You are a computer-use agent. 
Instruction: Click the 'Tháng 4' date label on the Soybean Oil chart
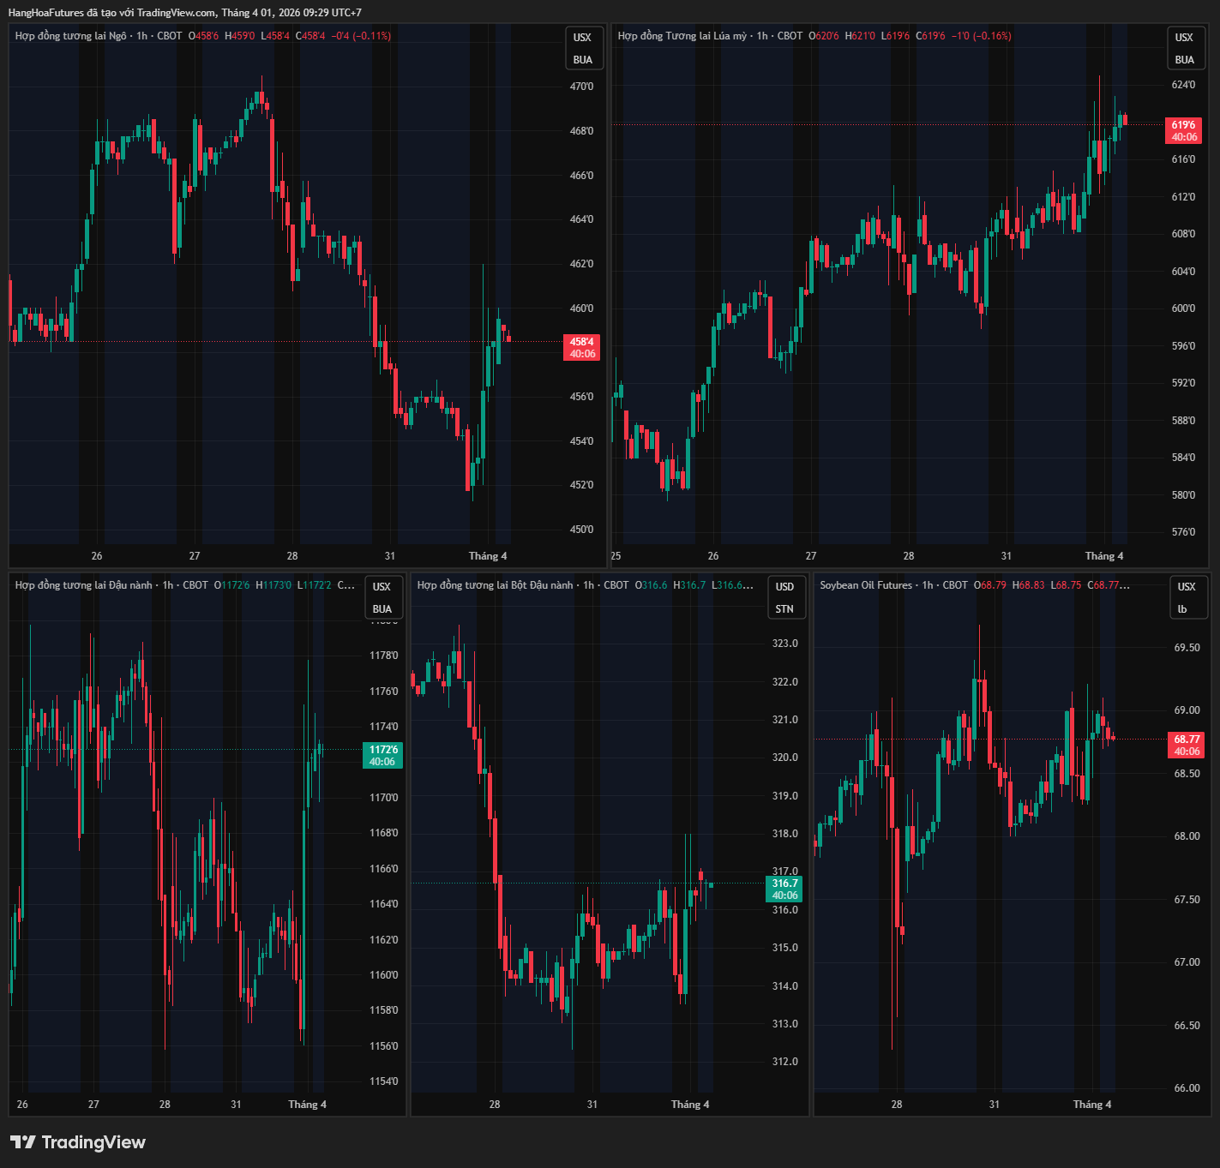tap(1092, 1105)
